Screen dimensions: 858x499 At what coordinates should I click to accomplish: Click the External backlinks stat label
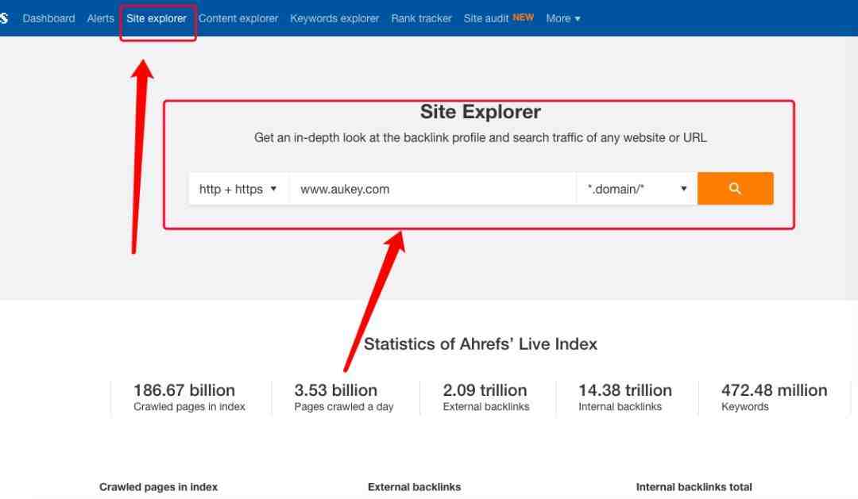click(486, 407)
